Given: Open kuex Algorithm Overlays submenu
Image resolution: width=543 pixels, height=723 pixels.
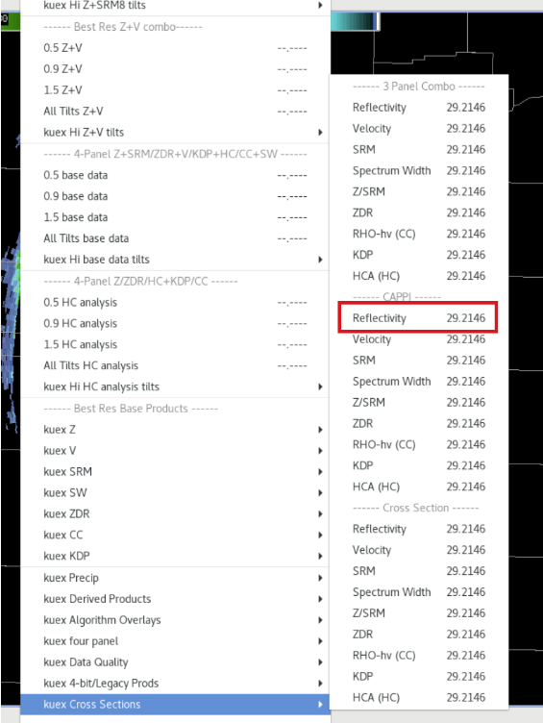Looking at the screenshot, I should tap(175, 620).
